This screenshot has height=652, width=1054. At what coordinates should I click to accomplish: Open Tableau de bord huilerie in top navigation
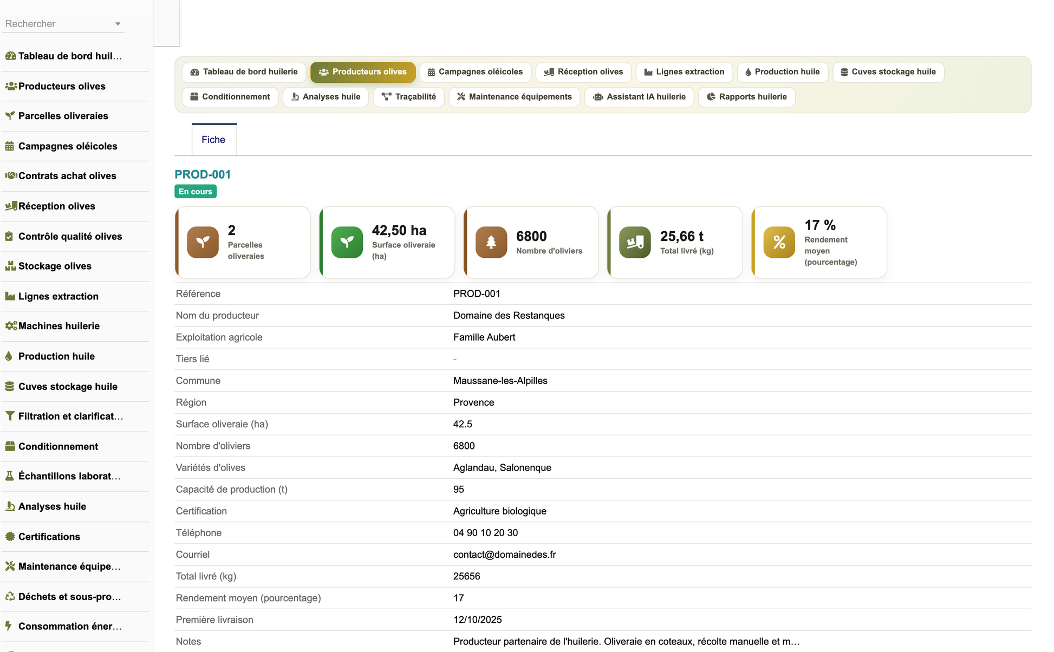(x=244, y=72)
